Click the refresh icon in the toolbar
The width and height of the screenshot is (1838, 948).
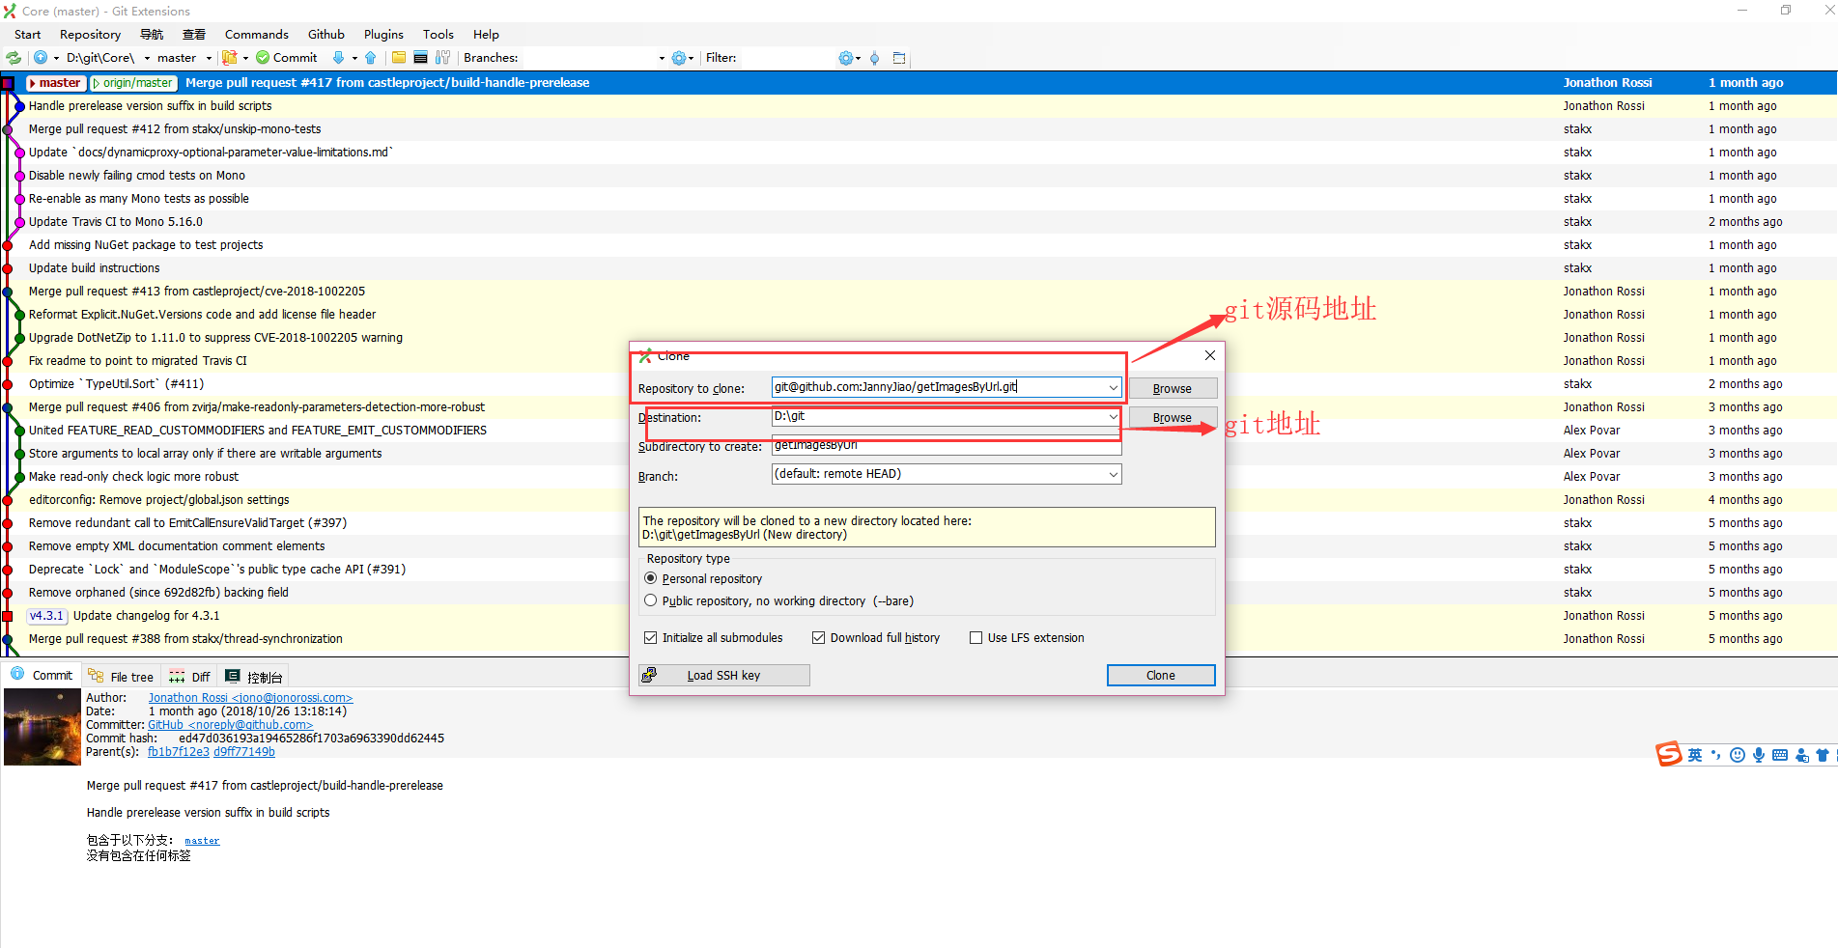point(14,58)
